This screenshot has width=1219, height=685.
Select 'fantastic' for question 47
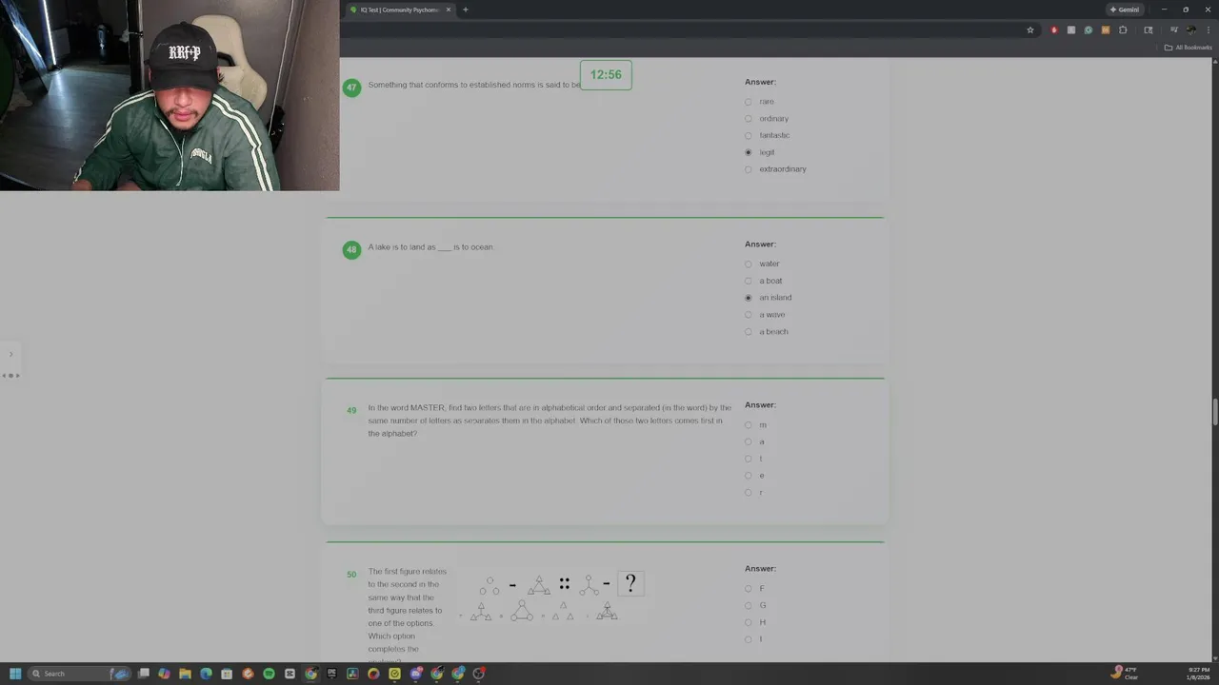[x=748, y=135]
